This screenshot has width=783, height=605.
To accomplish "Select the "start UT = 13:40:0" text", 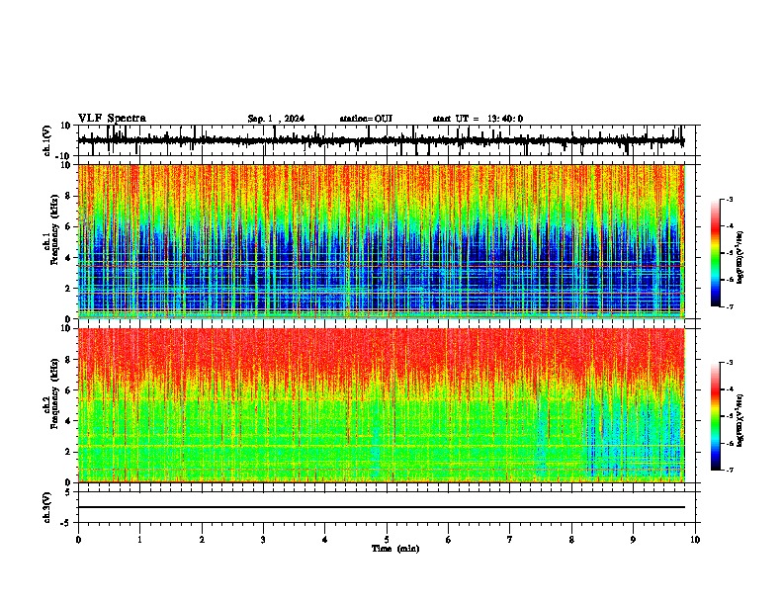I will point(478,119).
